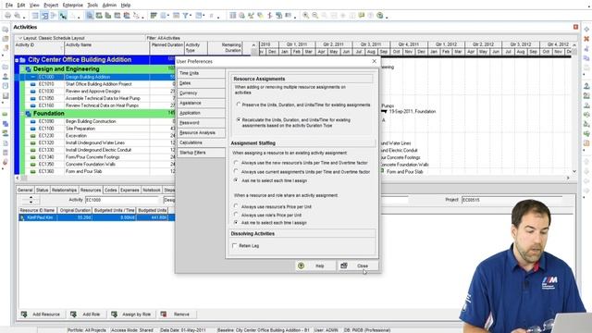Click the Close button in User Preferences
This screenshot has width=592, height=333.
[x=358, y=265]
